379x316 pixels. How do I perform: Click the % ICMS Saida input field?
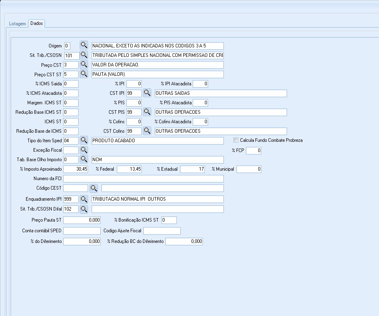71,84
